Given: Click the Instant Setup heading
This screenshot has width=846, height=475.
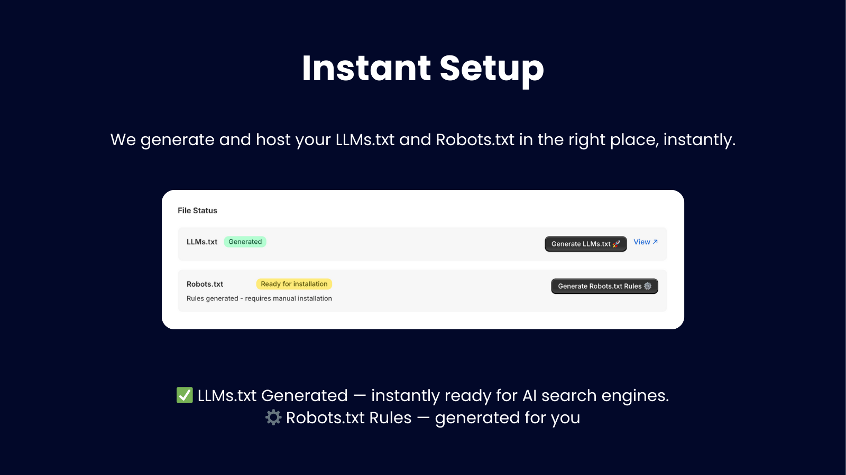Looking at the screenshot, I should [423, 69].
